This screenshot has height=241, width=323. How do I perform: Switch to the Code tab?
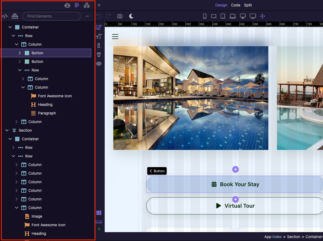pyautogui.click(x=236, y=5)
